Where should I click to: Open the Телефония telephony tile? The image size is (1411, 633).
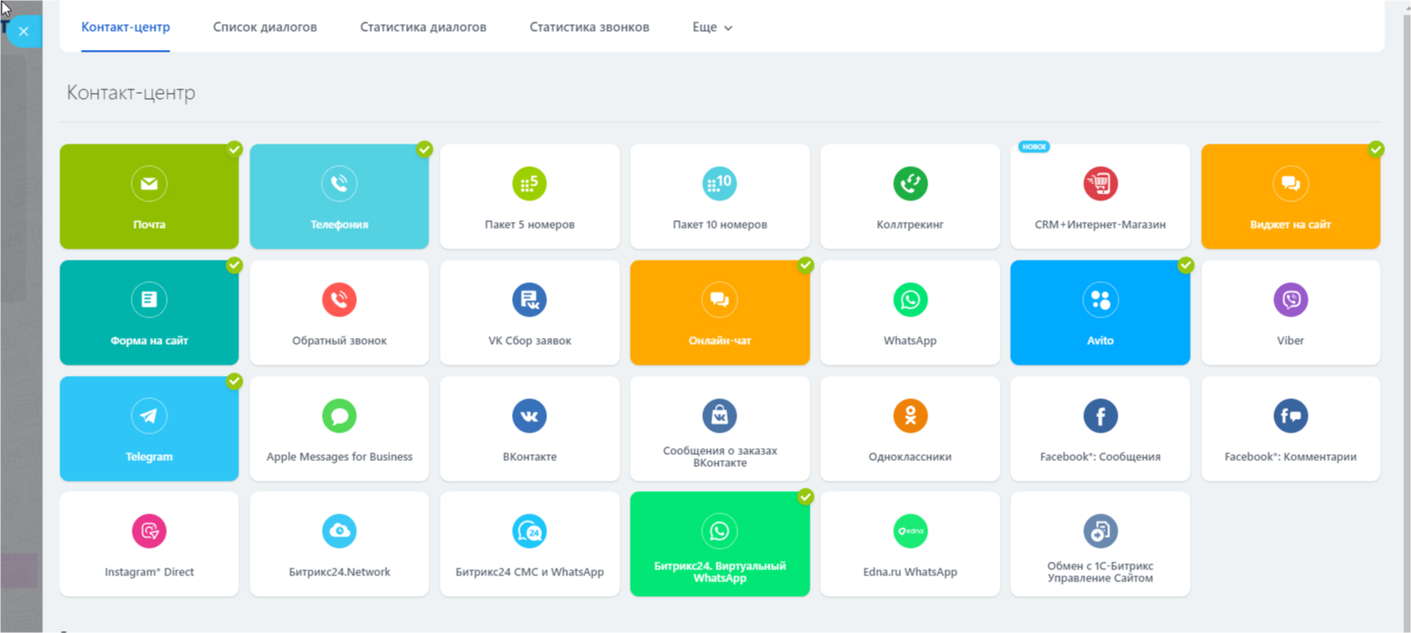pos(339,197)
